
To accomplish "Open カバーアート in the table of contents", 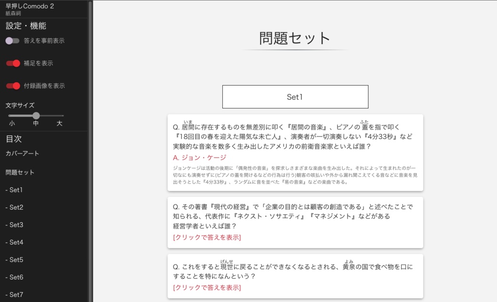I will click(22, 153).
